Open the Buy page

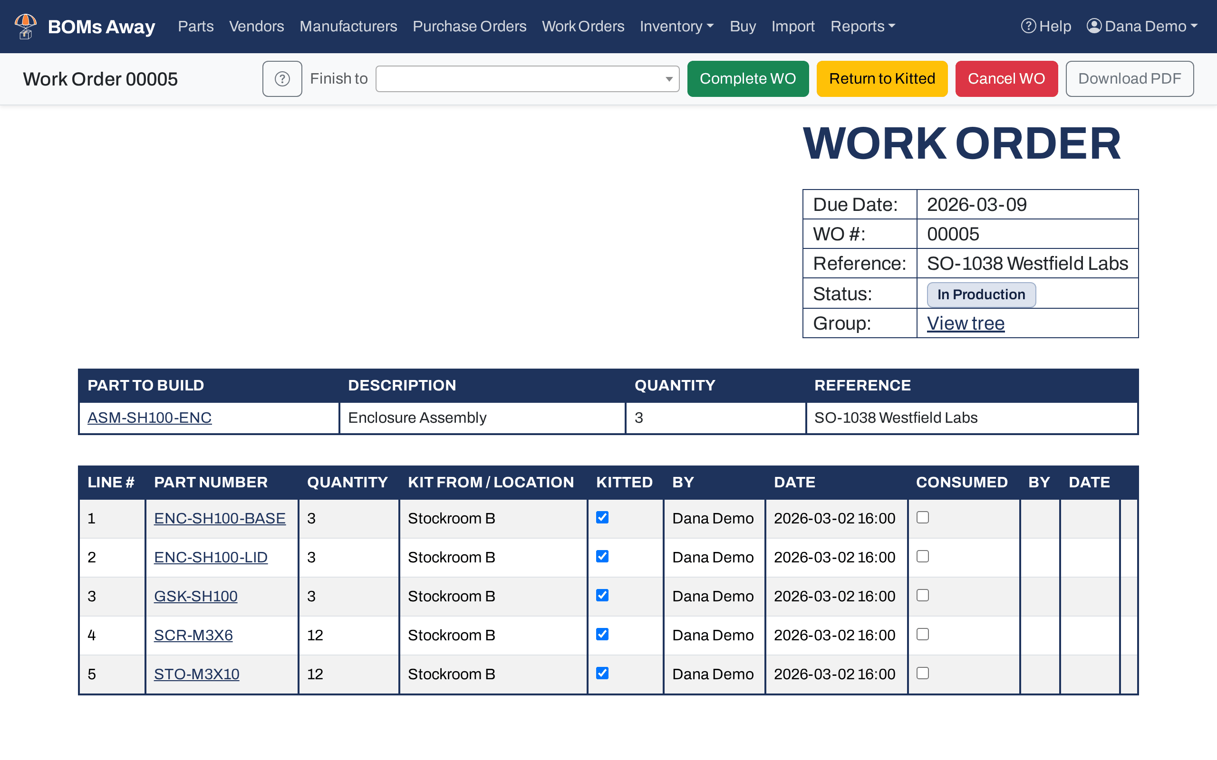[743, 26]
